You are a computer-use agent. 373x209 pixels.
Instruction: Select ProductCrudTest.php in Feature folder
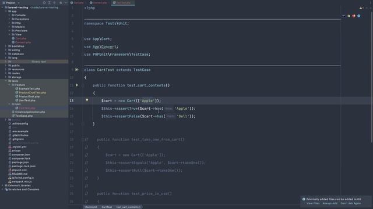click(x=33, y=93)
